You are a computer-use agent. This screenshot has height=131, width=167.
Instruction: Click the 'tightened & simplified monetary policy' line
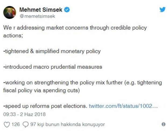(52, 51)
